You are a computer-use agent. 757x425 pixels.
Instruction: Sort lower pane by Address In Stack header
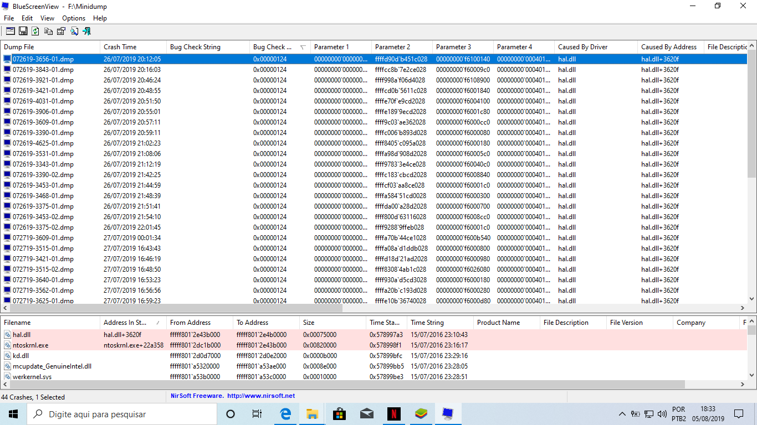point(133,323)
